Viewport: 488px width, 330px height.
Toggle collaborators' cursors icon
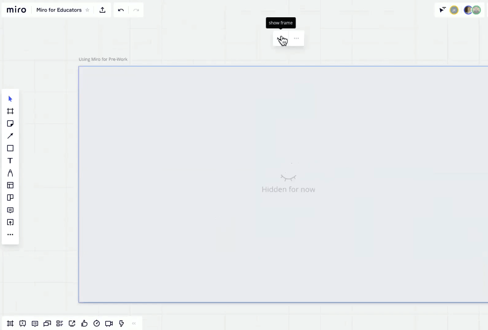pos(442,10)
